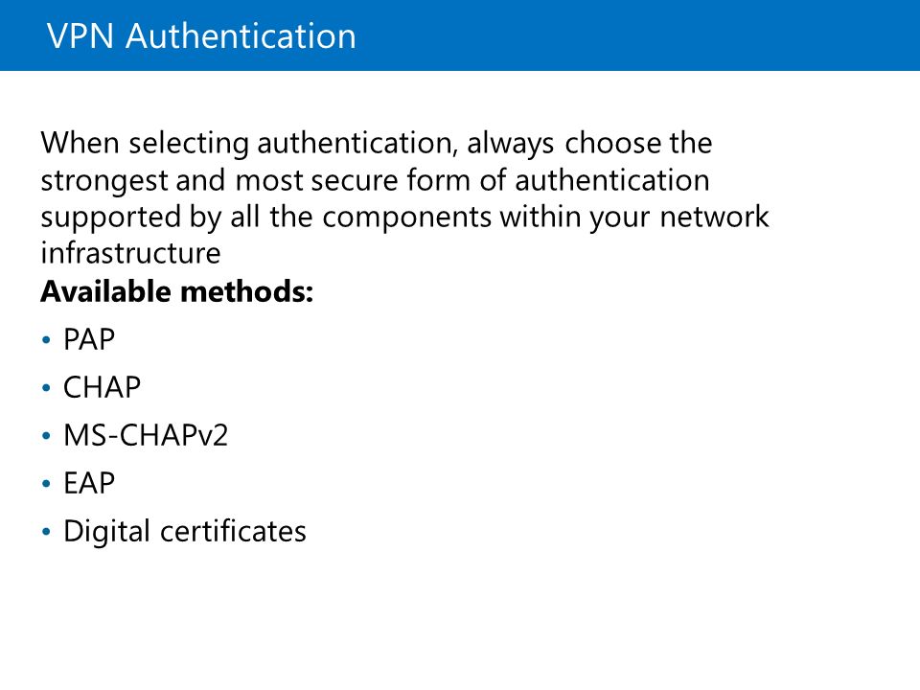Image resolution: width=920 pixels, height=690 pixels.
Task: Click the MS-CHAPv2 list entry
Action: [x=146, y=435]
